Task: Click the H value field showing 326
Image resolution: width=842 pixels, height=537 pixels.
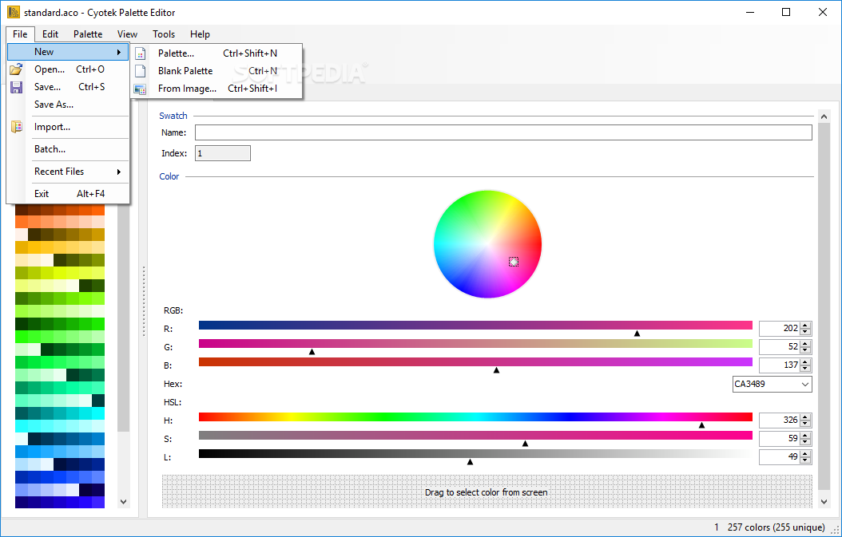Action: 779,420
